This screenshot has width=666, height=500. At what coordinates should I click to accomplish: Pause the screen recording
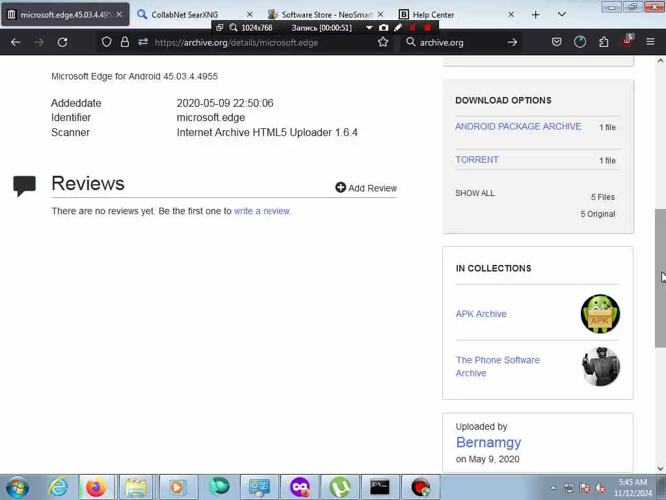coord(412,27)
